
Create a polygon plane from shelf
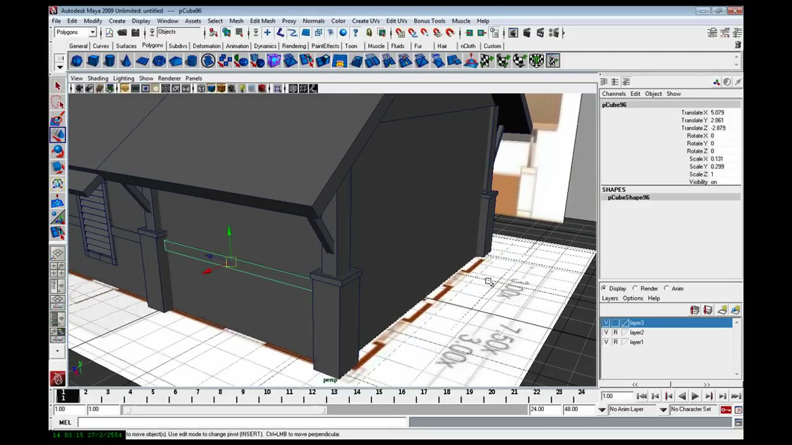pyautogui.click(x=142, y=61)
